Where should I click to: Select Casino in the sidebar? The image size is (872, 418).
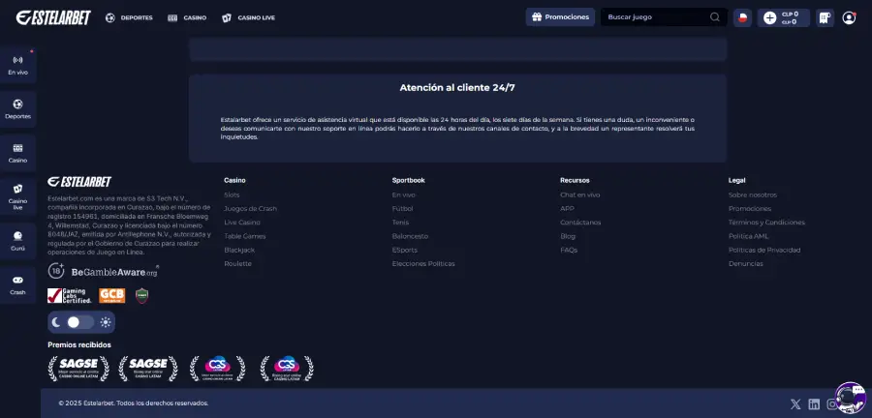pos(17,153)
